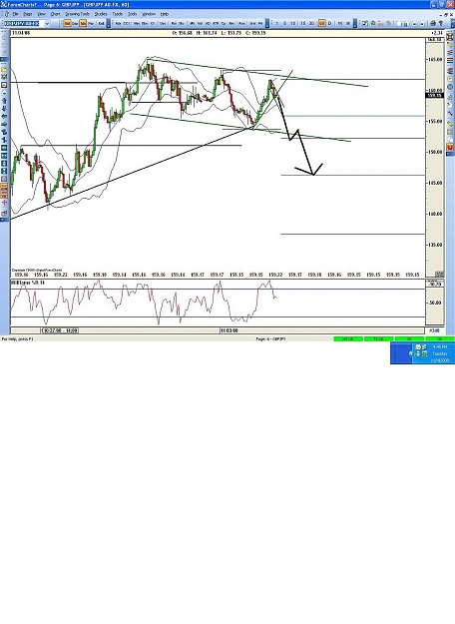455x624 pixels.
Task: Switch to the 15 minute interval
Action: pos(302,24)
